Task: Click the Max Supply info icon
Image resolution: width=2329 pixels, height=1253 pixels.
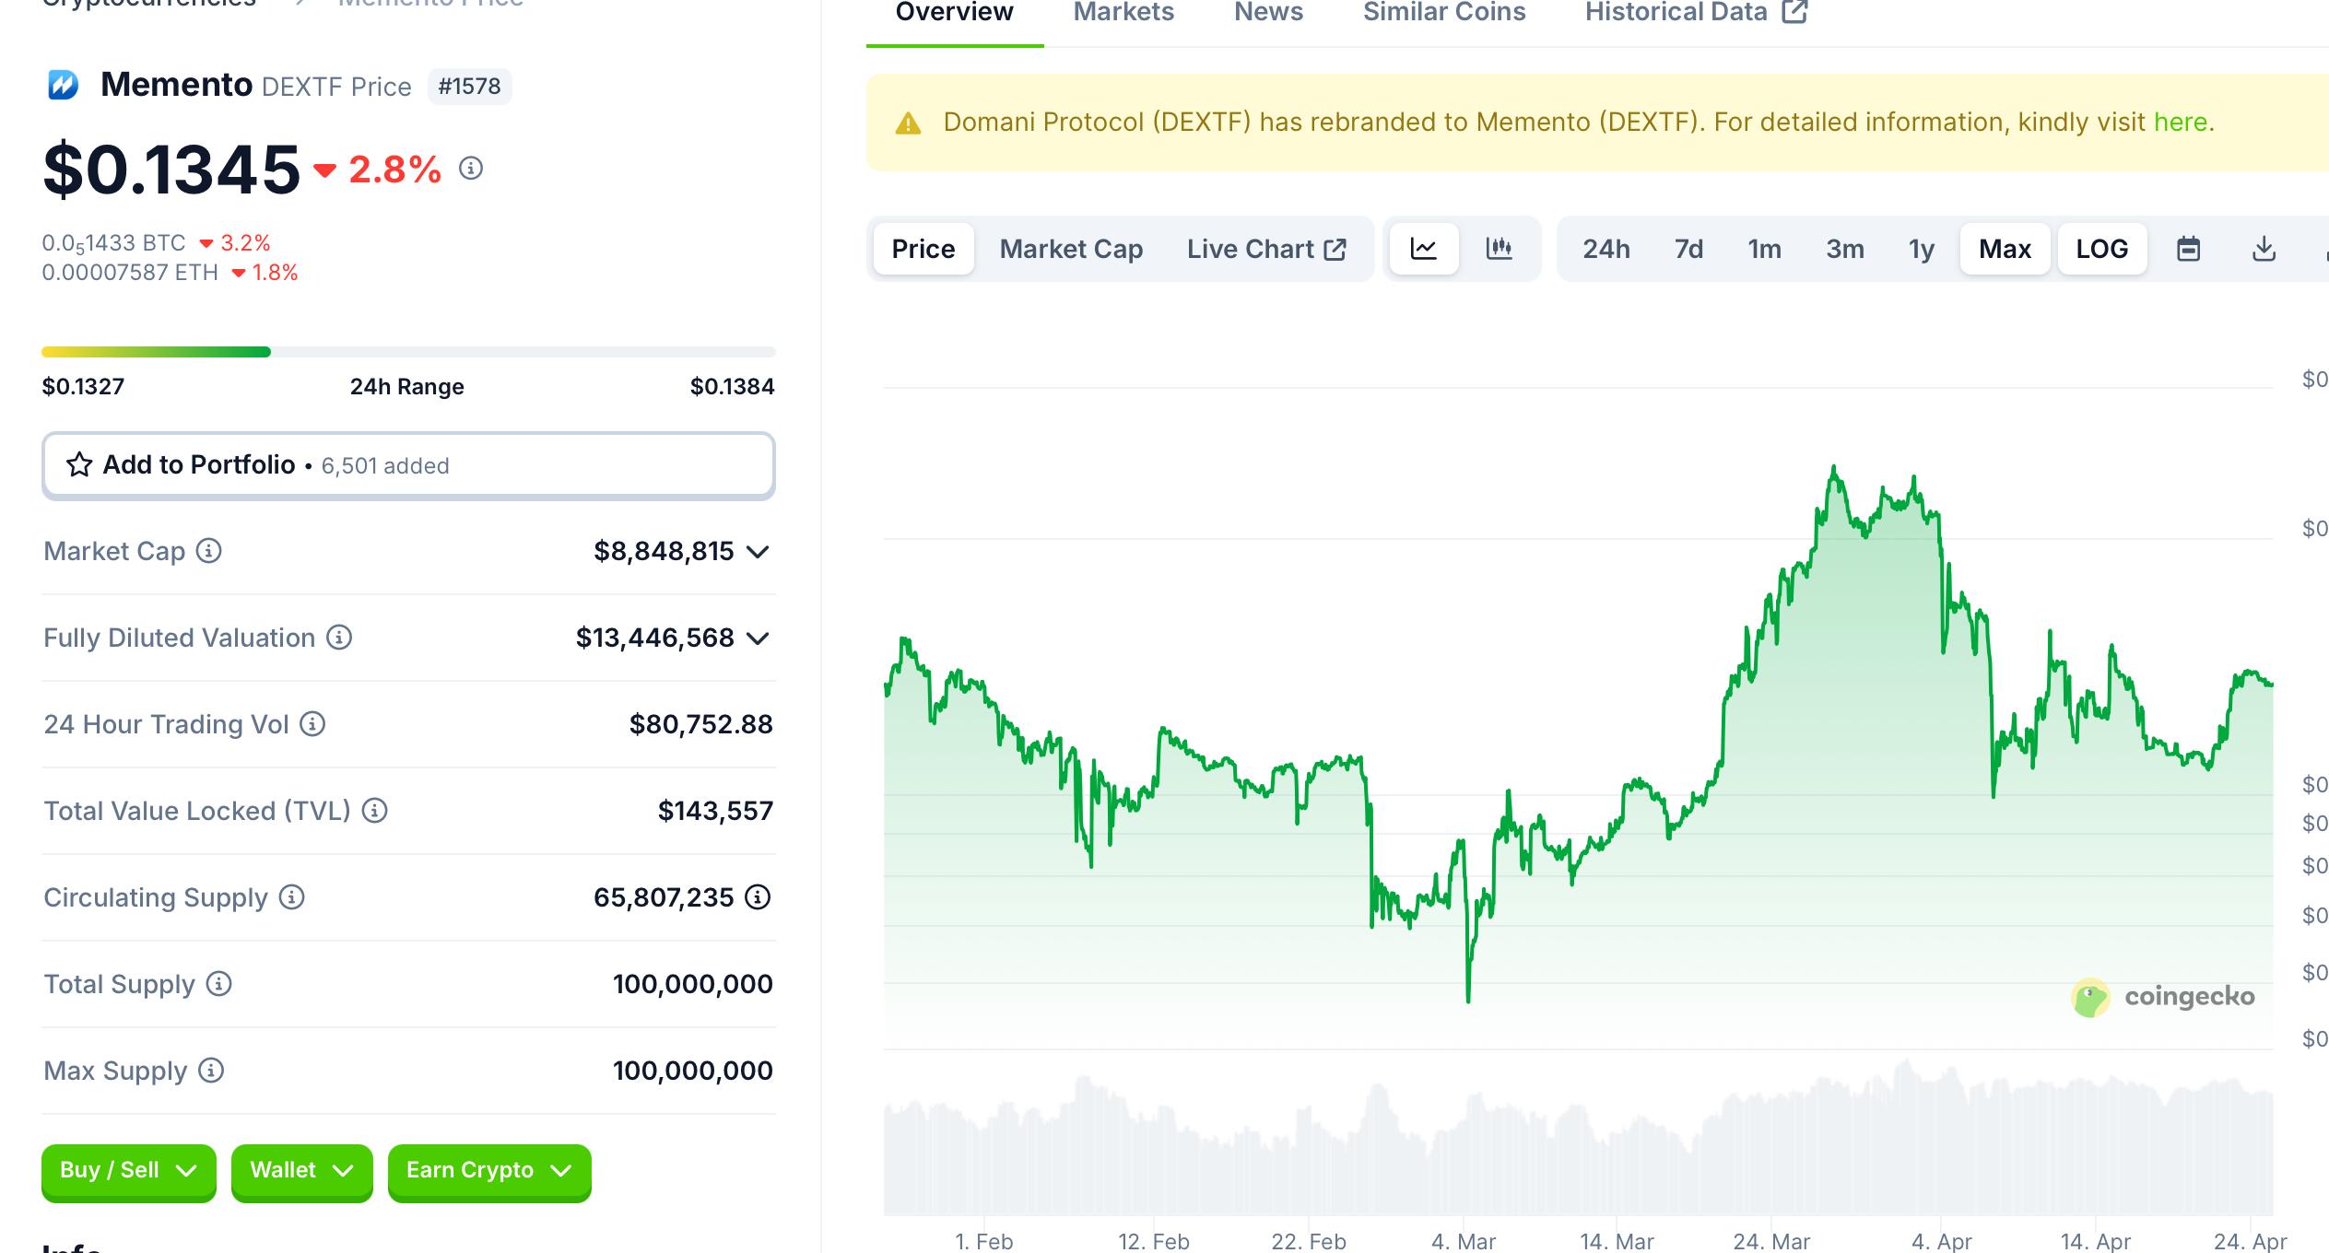Action: [x=211, y=1071]
